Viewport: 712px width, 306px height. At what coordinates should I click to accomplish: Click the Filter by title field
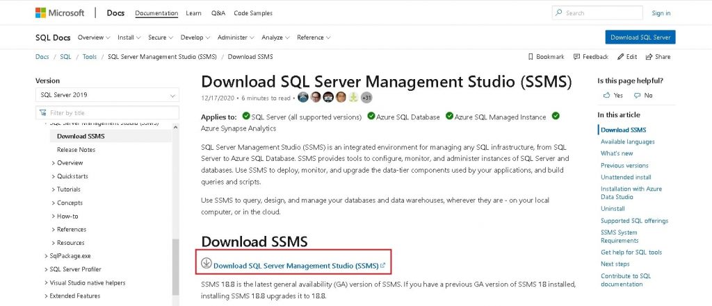[107, 113]
